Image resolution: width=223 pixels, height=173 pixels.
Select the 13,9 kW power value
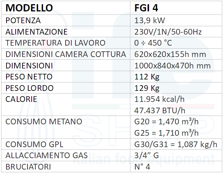(x=149, y=21)
